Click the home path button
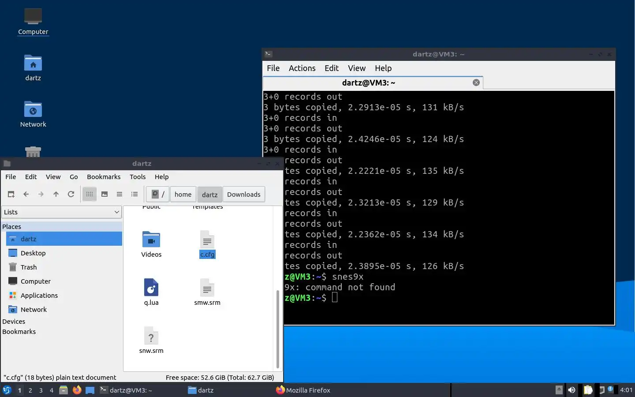The width and height of the screenshot is (635, 397). tap(183, 194)
